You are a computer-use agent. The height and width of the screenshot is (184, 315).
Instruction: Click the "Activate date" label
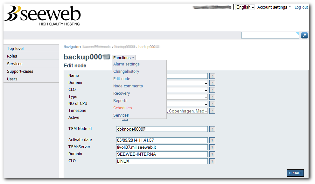[80, 140]
